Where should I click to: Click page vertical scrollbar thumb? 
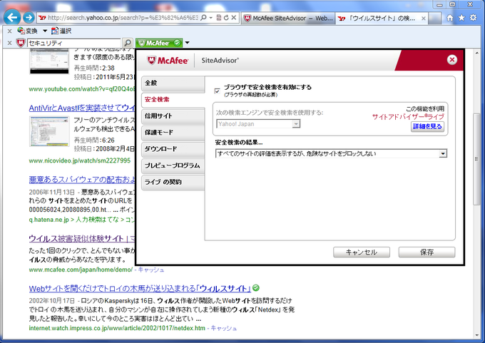point(476,159)
